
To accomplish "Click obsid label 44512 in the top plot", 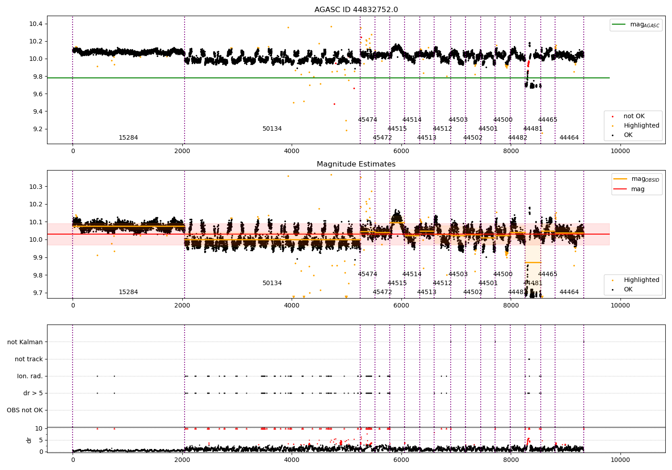I will tap(442, 129).
